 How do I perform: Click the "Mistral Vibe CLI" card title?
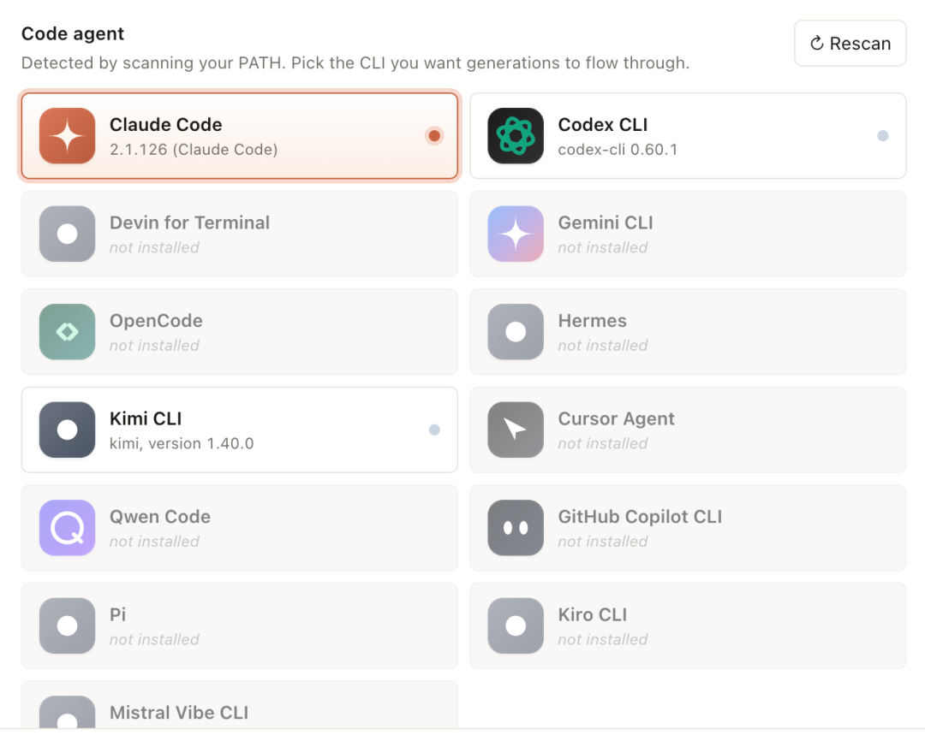point(179,713)
